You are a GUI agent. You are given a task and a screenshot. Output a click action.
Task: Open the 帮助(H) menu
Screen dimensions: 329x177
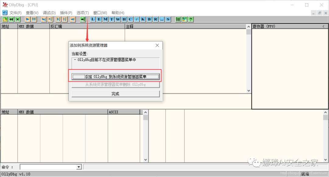(x=118, y=13)
